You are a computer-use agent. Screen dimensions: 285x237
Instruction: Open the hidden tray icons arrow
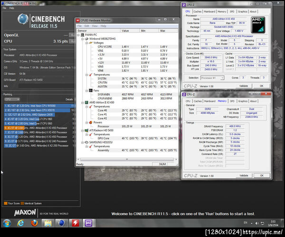[252, 223]
